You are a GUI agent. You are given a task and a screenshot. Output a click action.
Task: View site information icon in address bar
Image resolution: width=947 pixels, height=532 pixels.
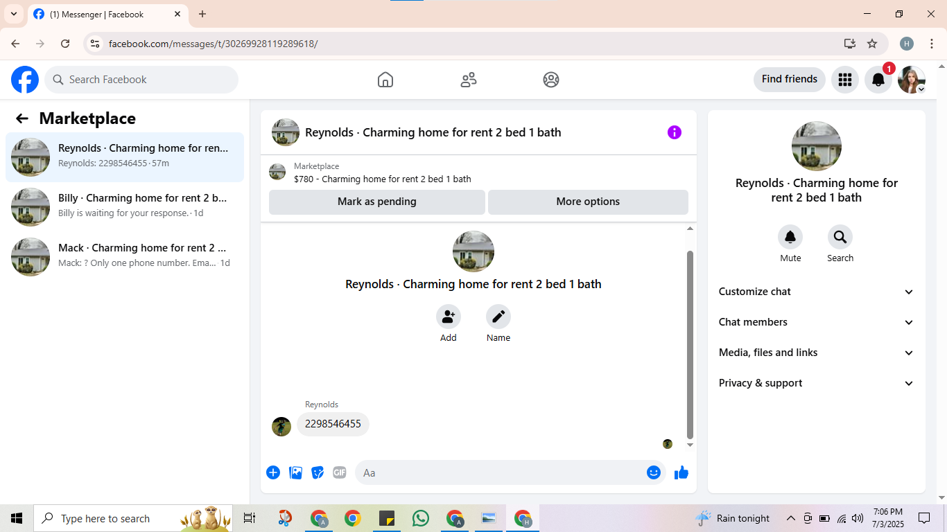click(x=96, y=44)
